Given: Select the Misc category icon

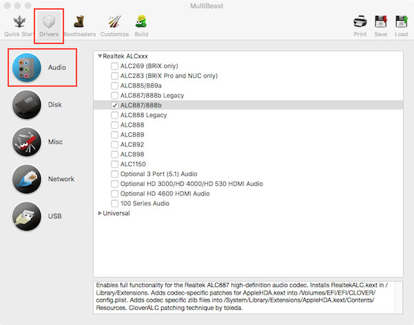Looking at the screenshot, I should point(27,142).
